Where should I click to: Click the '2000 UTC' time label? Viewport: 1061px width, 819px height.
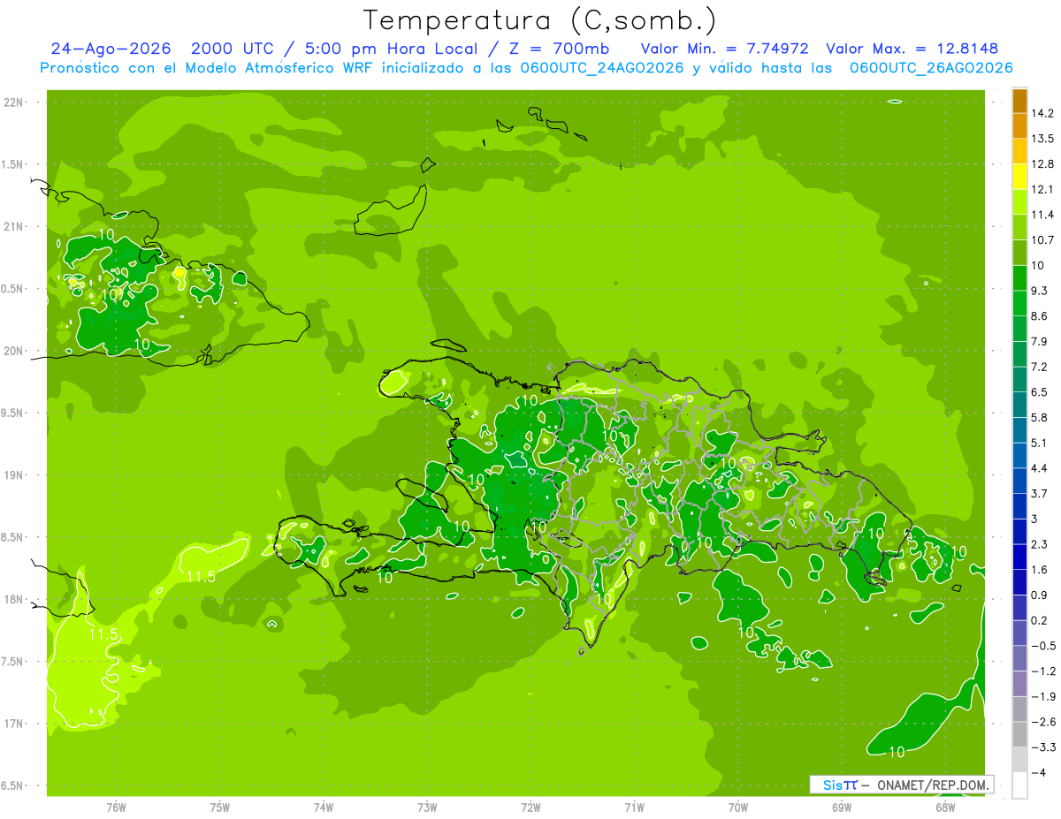[230, 49]
